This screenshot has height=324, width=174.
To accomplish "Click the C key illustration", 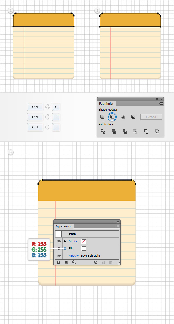I will tap(56, 107).
